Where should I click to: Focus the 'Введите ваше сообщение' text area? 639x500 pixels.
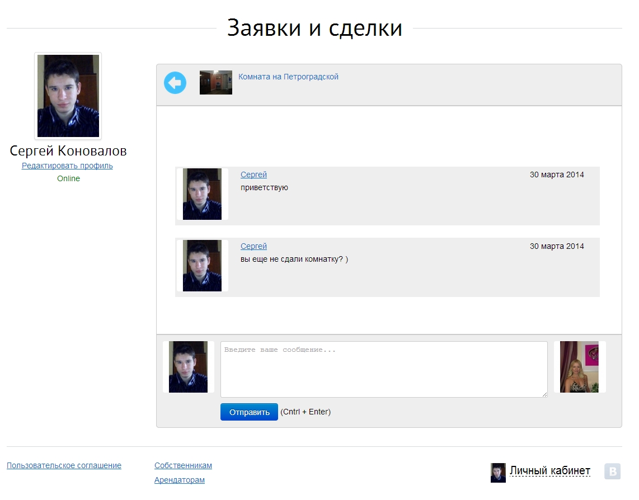pyautogui.click(x=384, y=369)
